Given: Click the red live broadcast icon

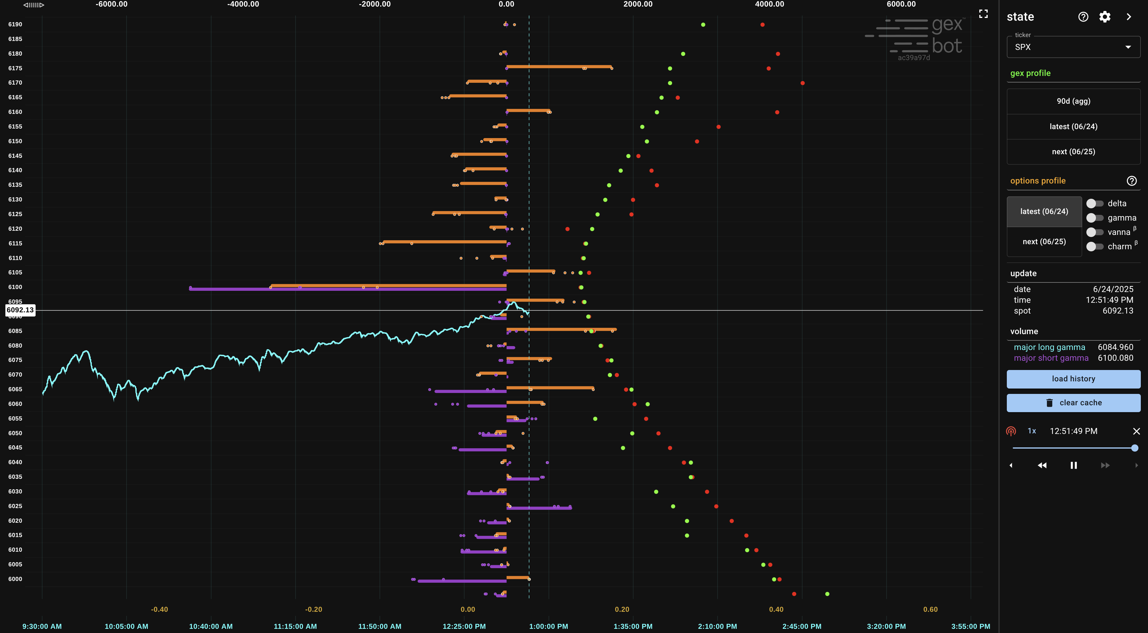Looking at the screenshot, I should coord(1011,431).
